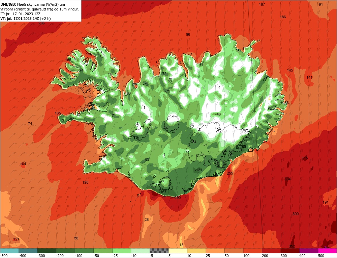Click the '28' flux value
This screenshot has height=258, width=337.
click(147, 220)
